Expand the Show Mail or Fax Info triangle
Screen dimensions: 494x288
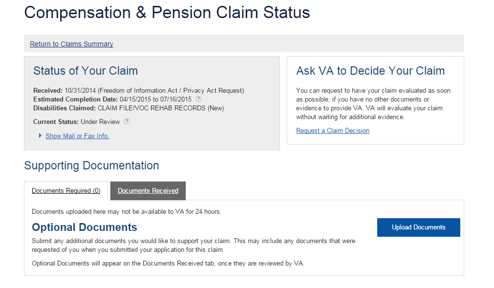40,136
